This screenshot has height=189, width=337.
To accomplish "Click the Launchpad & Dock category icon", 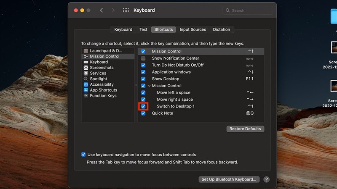I will (x=86, y=51).
